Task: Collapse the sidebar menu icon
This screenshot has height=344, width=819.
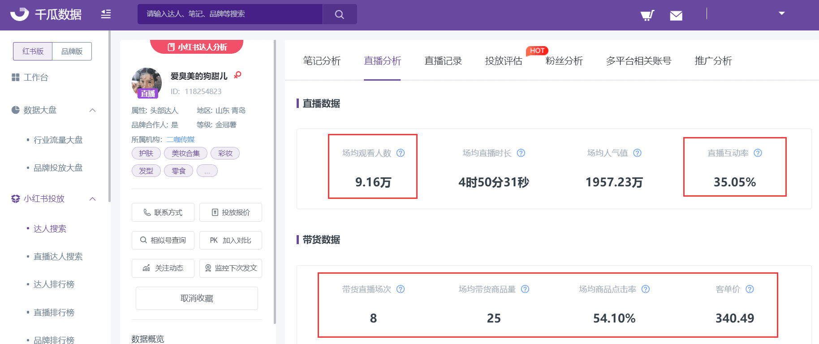Action: 106,14
